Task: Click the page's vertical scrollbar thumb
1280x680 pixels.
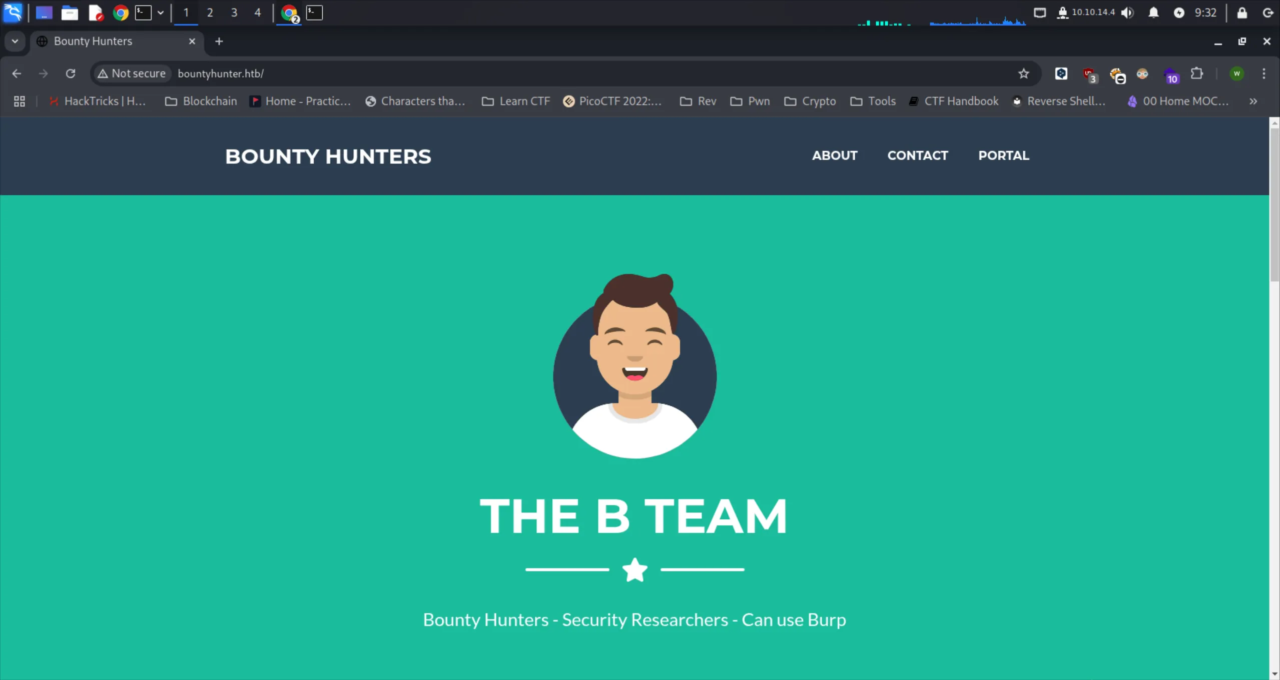Action: [1274, 205]
